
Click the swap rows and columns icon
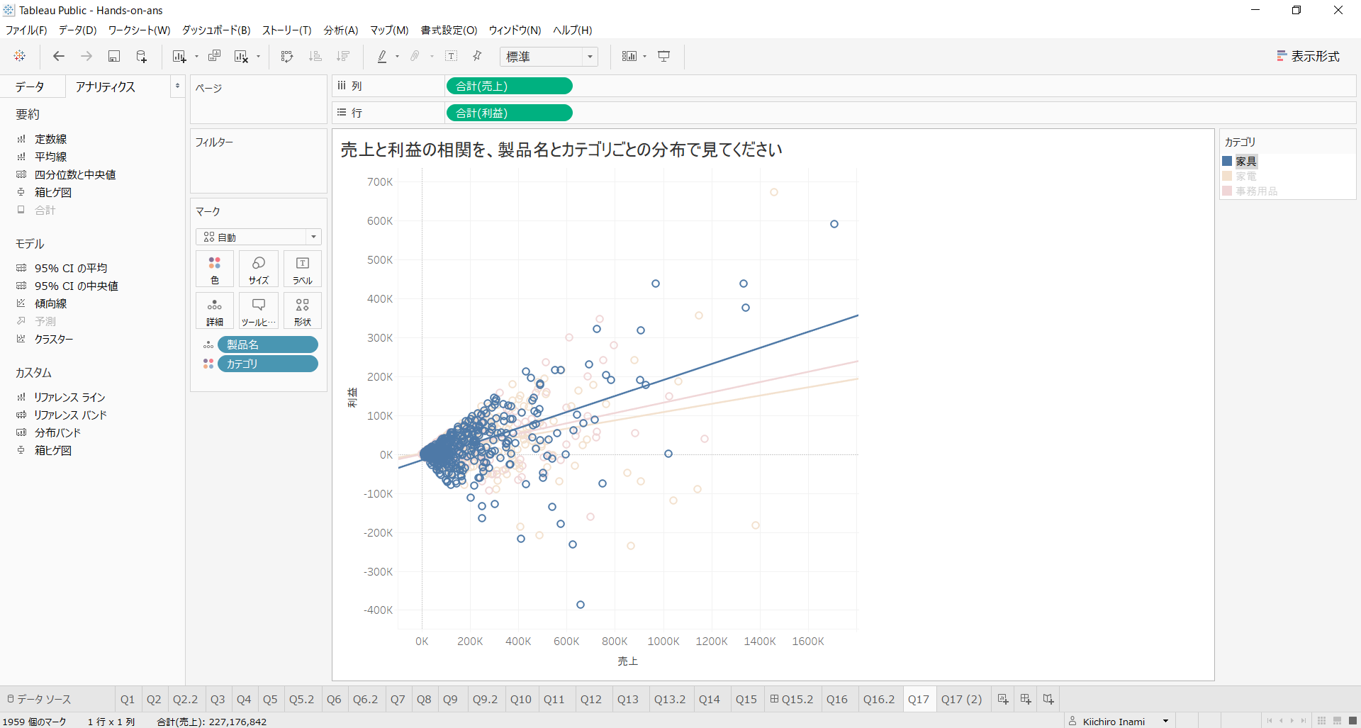click(x=287, y=56)
